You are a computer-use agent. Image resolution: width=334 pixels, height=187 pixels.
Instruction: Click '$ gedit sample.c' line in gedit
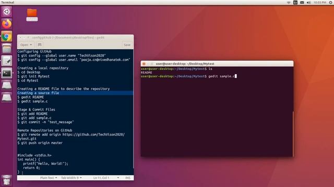[x=32, y=101]
